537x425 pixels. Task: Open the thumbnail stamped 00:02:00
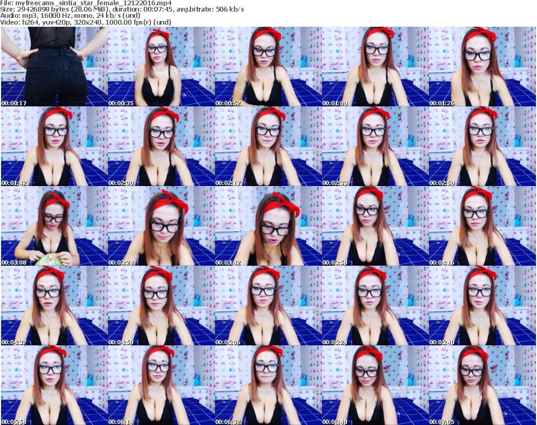coord(162,146)
